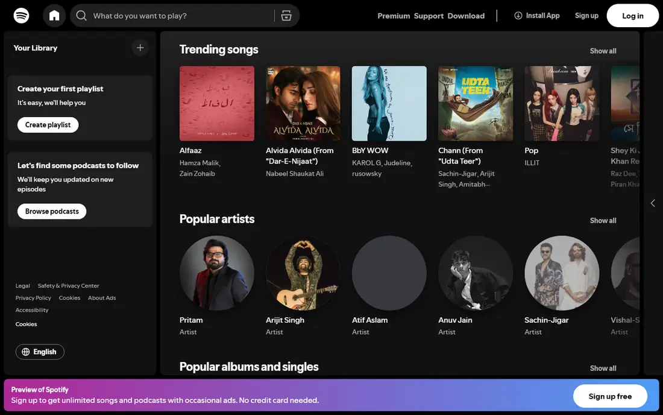Click KAROL G artist name
This screenshot has width=663, height=415.
[x=366, y=163]
